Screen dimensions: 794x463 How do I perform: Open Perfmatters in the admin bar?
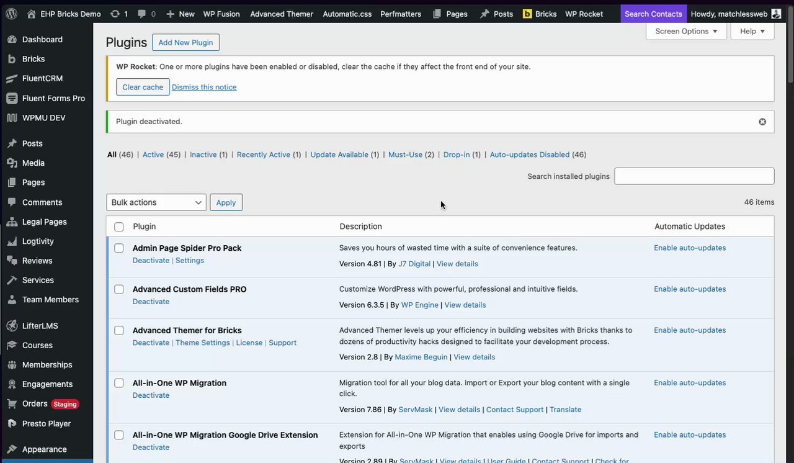coord(401,14)
